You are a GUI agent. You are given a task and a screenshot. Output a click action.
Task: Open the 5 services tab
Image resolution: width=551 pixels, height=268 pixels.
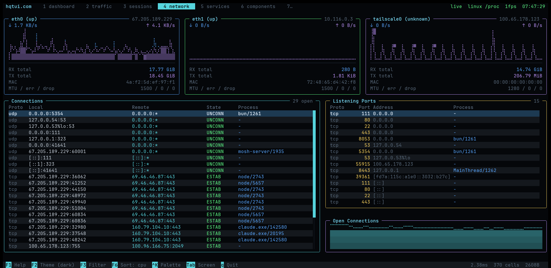[215, 6]
